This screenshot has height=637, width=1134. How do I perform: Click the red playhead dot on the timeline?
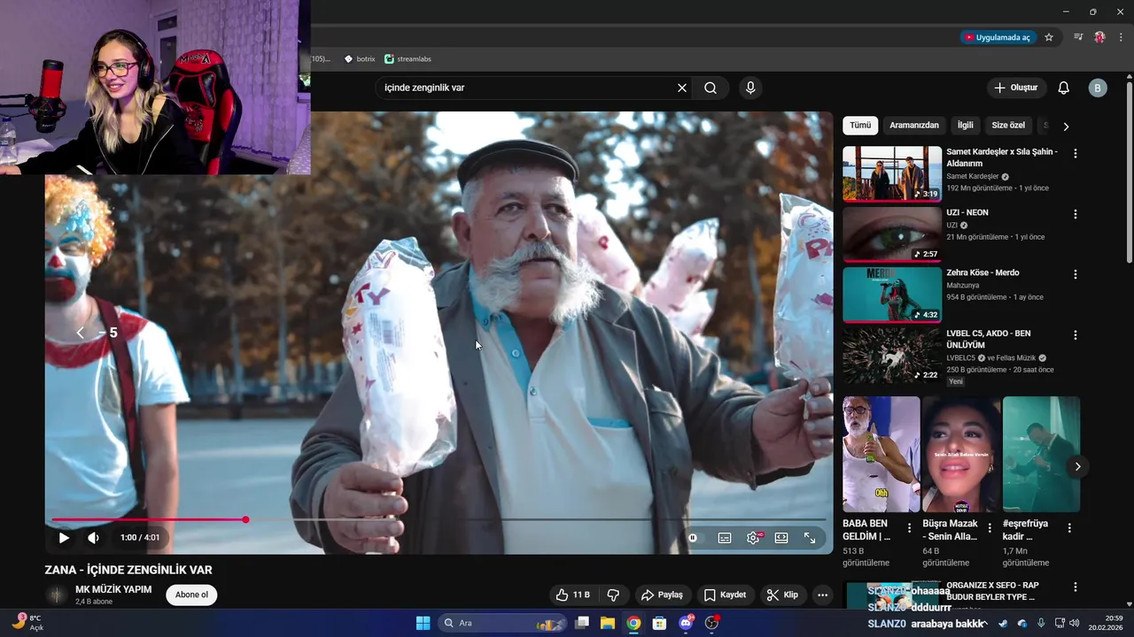[245, 520]
